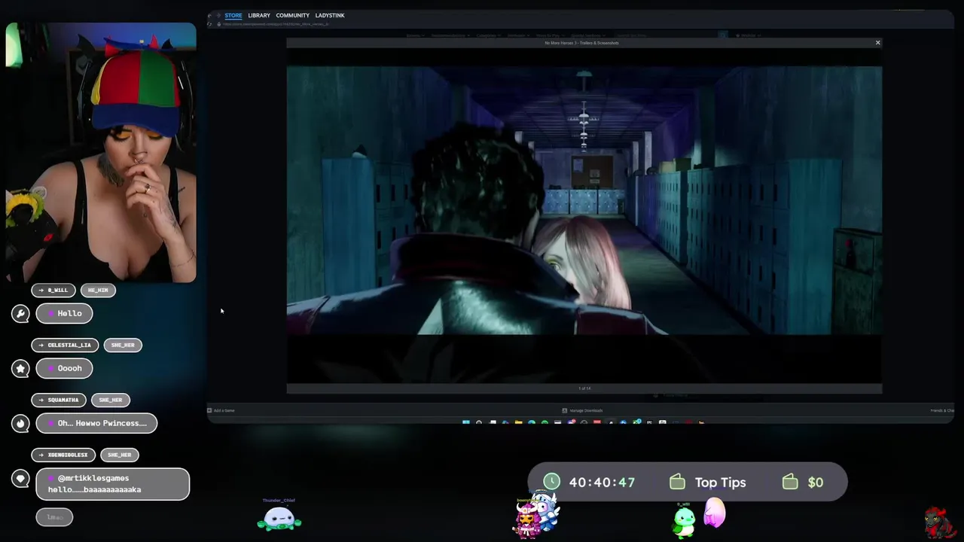This screenshot has width=964, height=542.
Task: Click the 'Hello' chat message bubble
Action: [64, 313]
